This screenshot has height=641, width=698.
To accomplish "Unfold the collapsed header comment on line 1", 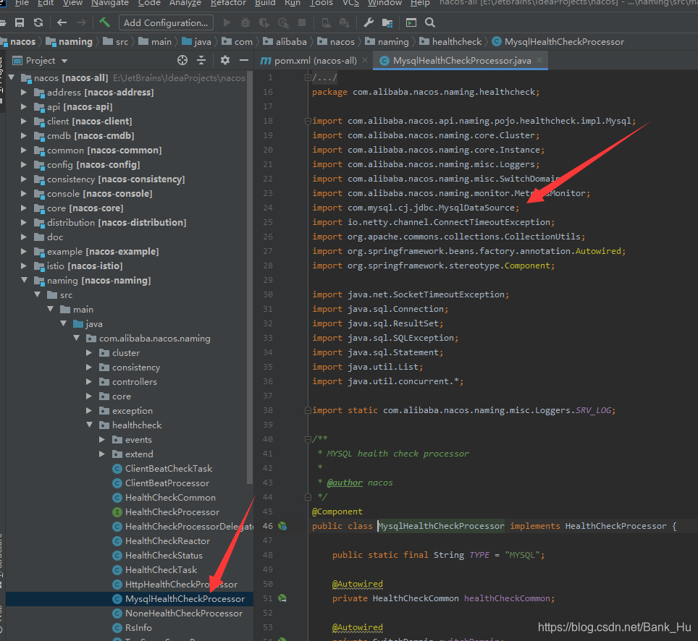I will point(308,78).
